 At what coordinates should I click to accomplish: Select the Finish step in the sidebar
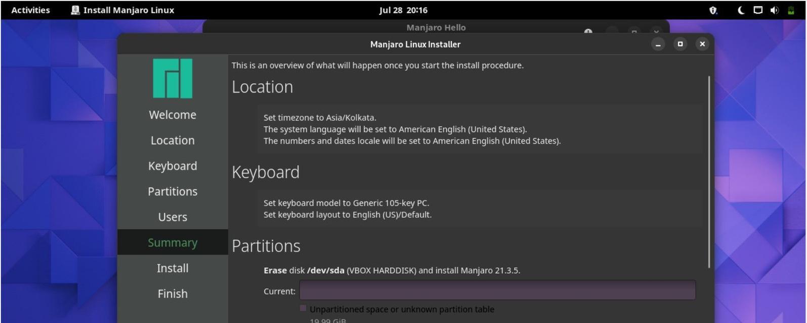point(173,294)
